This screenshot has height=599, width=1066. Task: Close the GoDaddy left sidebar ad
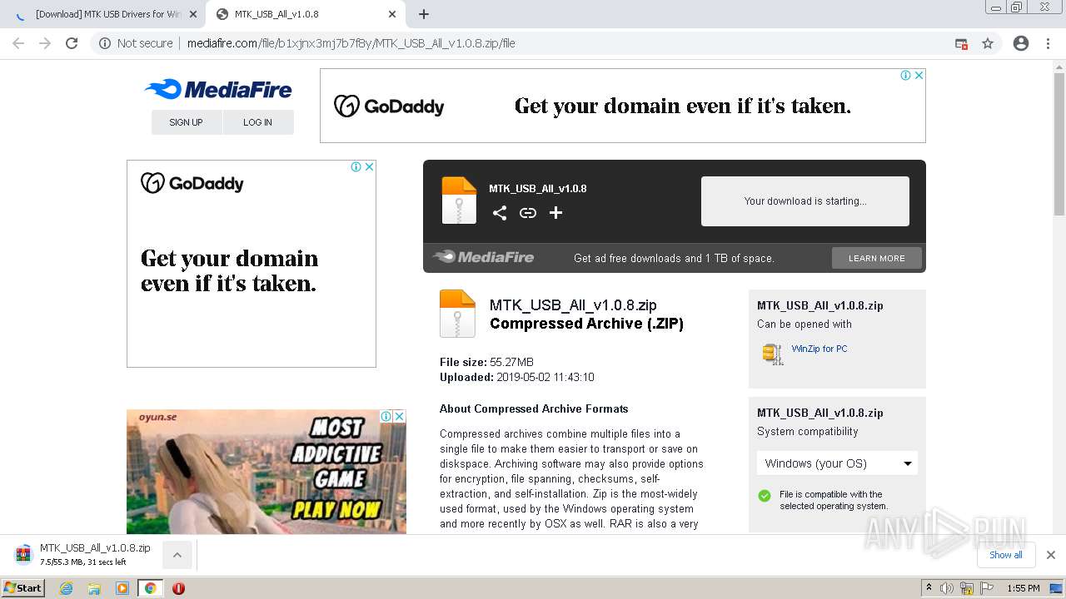pyautogui.click(x=369, y=166)
